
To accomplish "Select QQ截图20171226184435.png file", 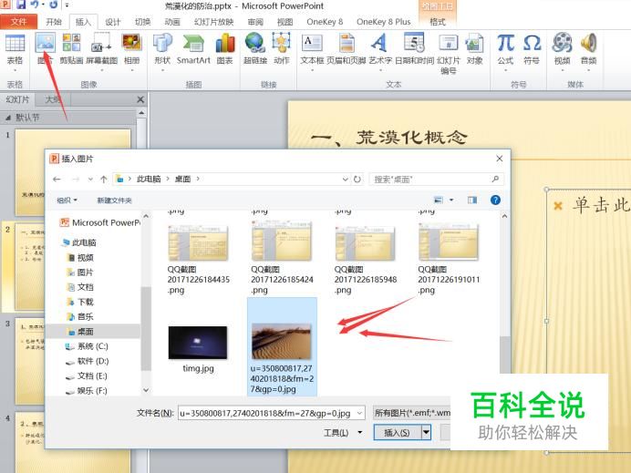I will (198, 260).
